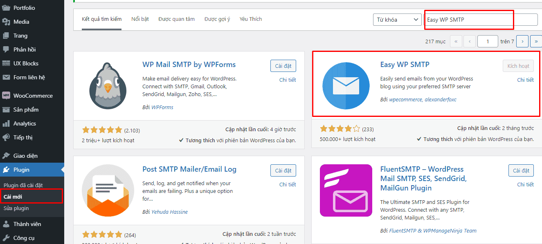This screenshot has width=542, height=244.
Task: Click the Analytics bar chart icon
Action: click(x=6, y=123)
